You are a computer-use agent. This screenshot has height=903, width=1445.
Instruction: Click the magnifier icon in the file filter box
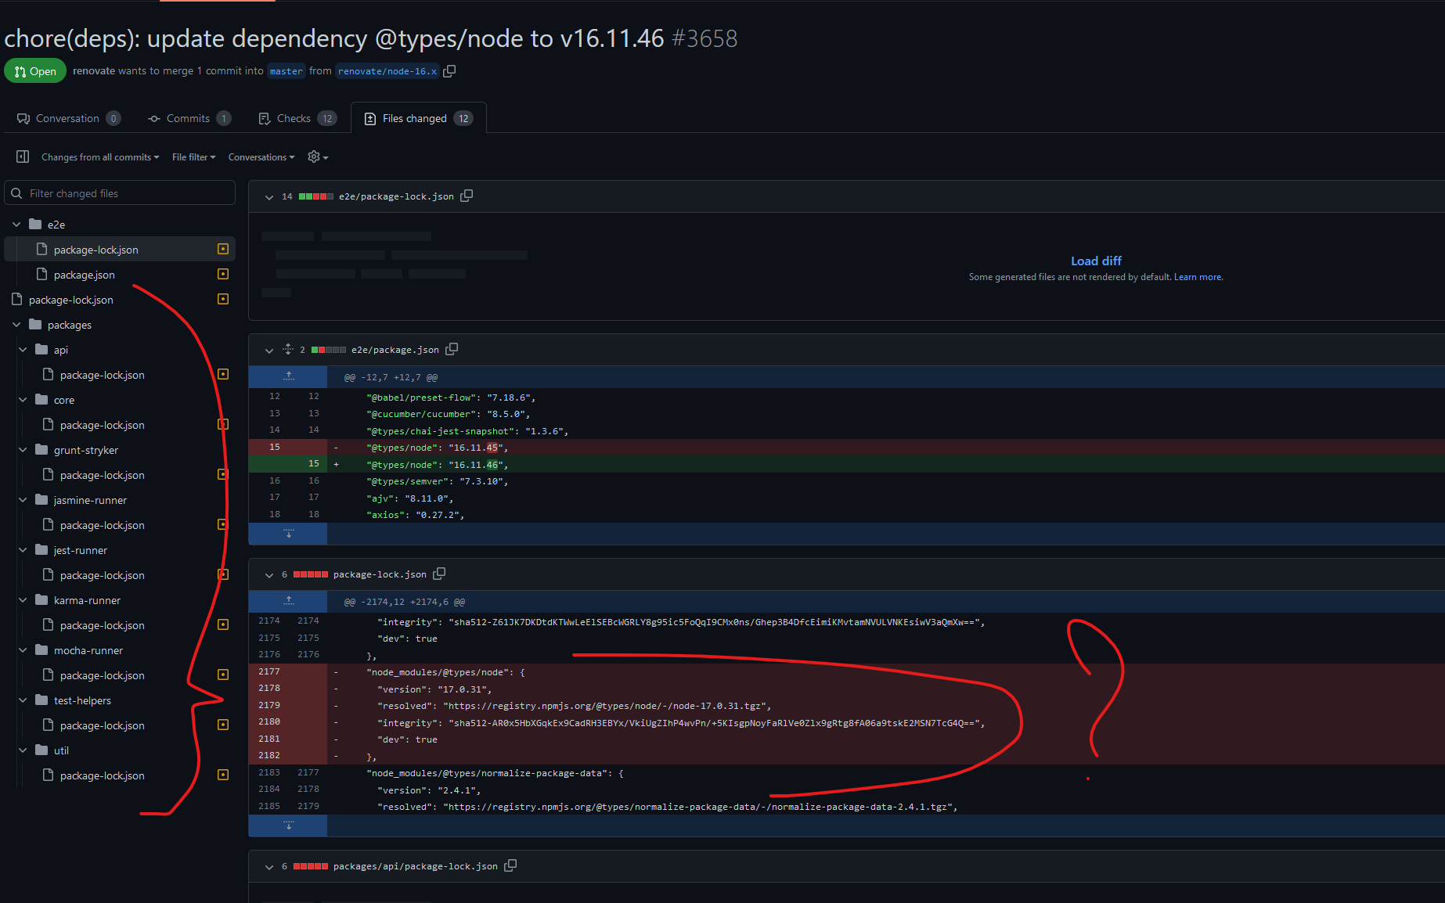tap(16, 192)
